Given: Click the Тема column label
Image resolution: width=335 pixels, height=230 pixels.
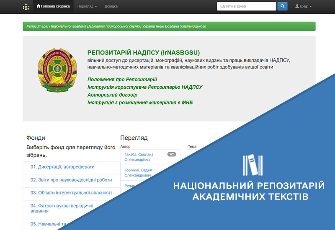Looking at the screenshot, I should pyautogui.click(x=192, y=147).
